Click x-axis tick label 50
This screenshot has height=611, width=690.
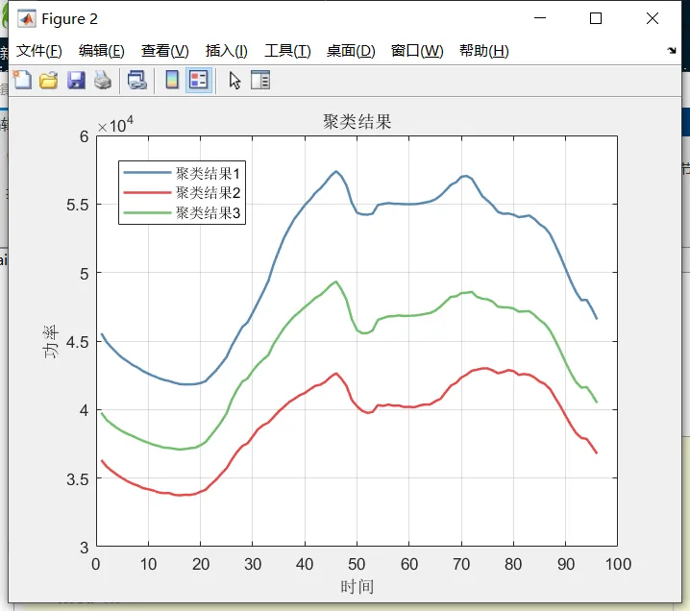coord(357,564)
